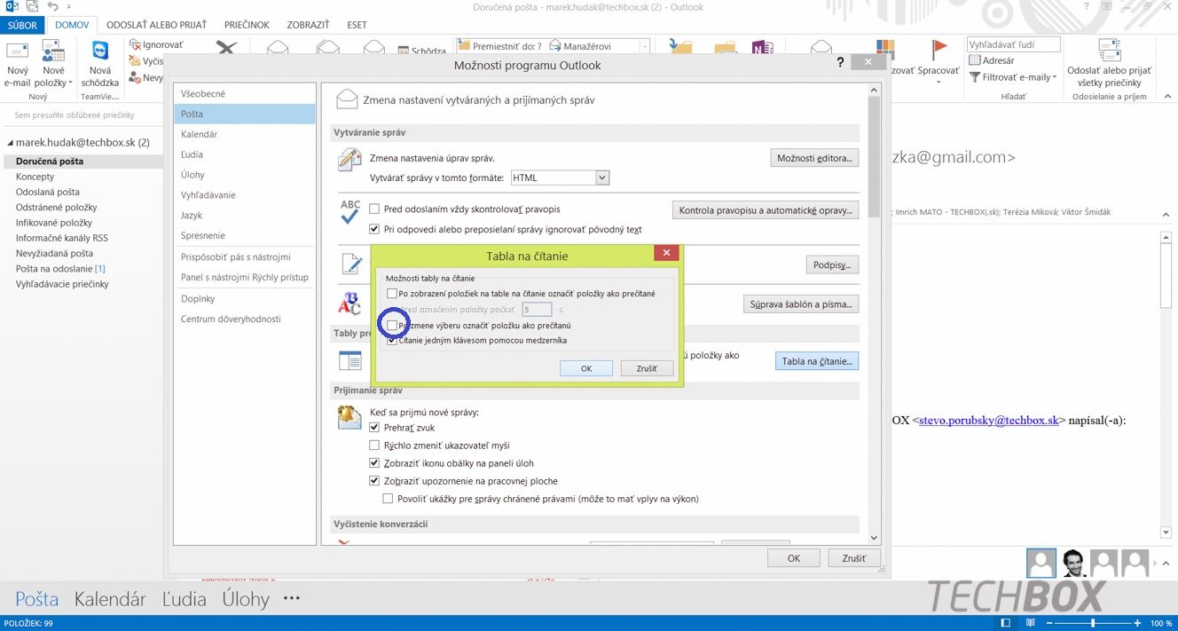Viewport: 1178px width, 631px height.
Task: Click the Možnosti editora button
Action: [814, 158]
